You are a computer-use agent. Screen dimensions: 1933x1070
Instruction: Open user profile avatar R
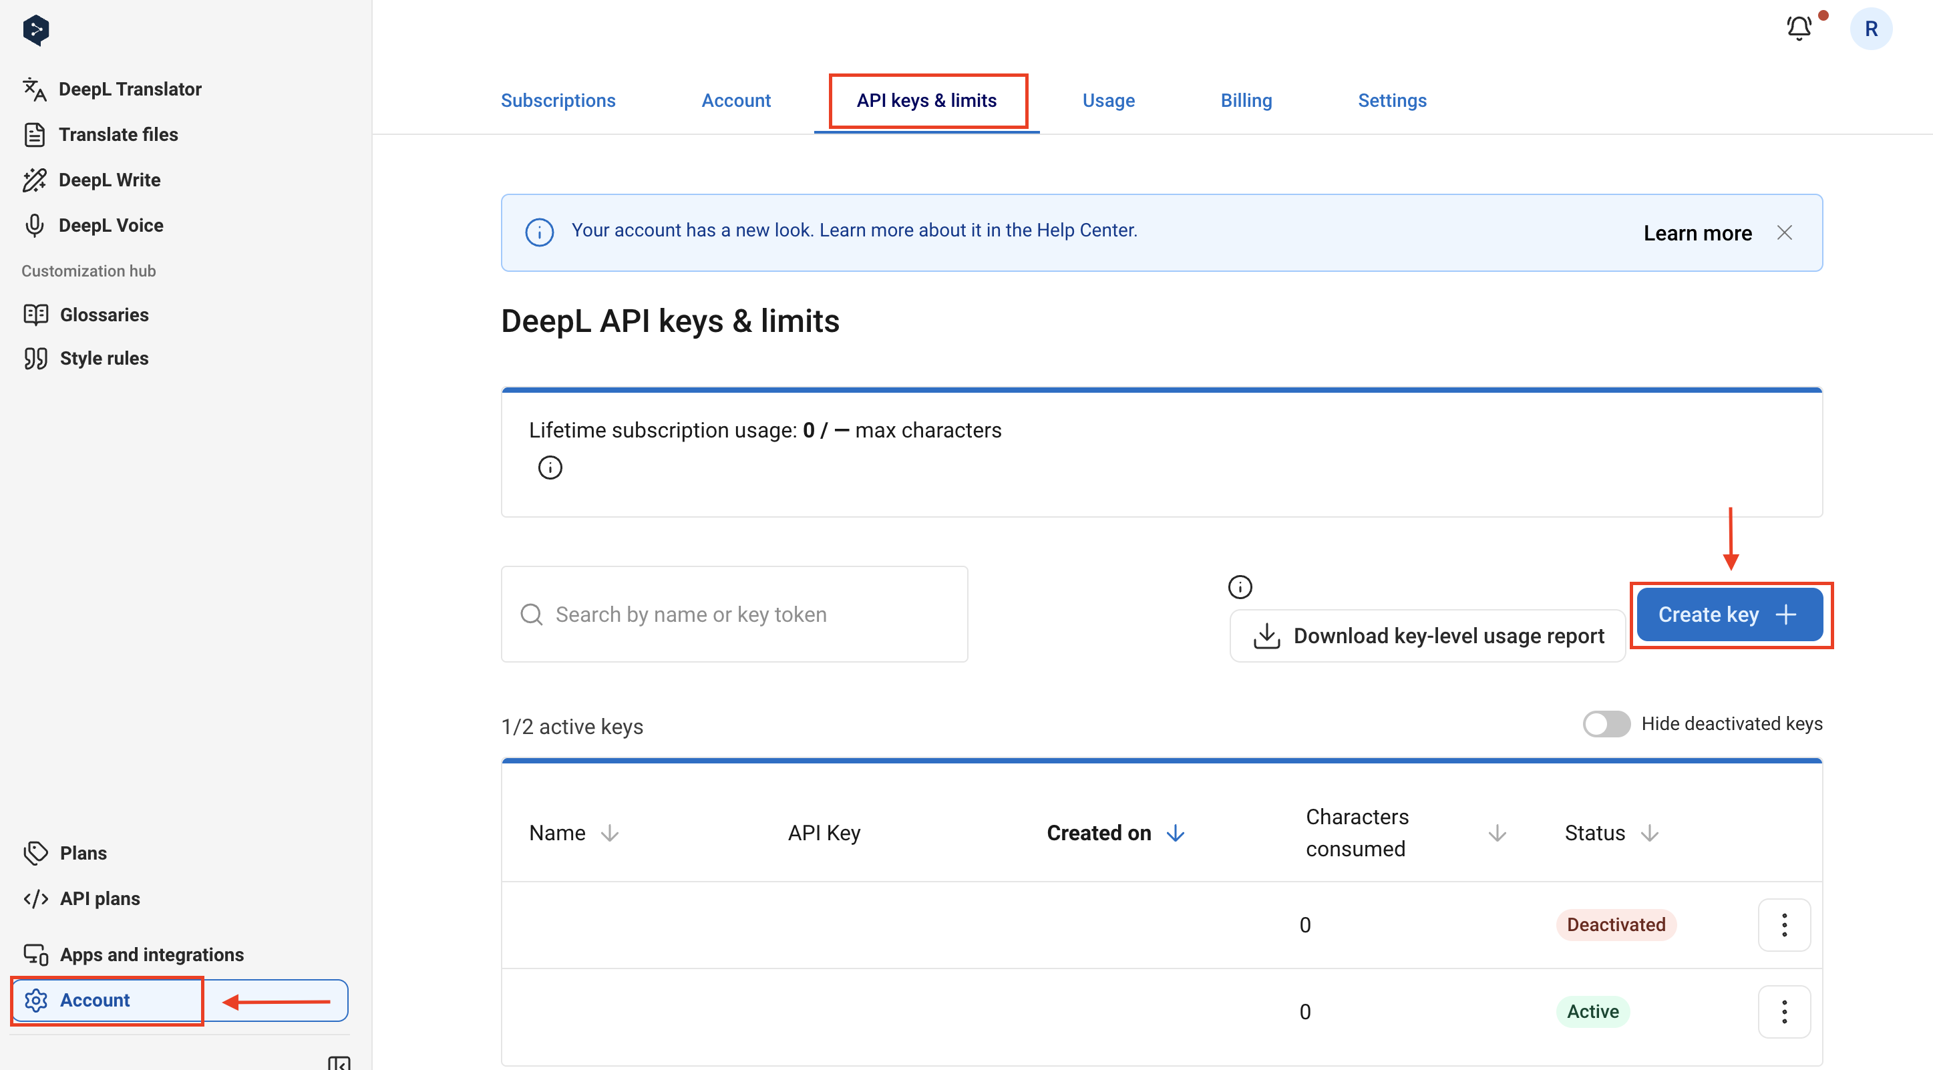1871,29
